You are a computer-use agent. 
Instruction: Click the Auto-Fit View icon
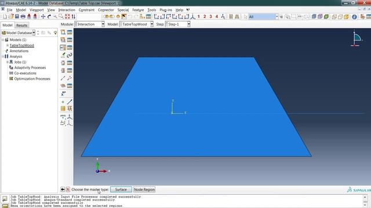tap(67, 17)
